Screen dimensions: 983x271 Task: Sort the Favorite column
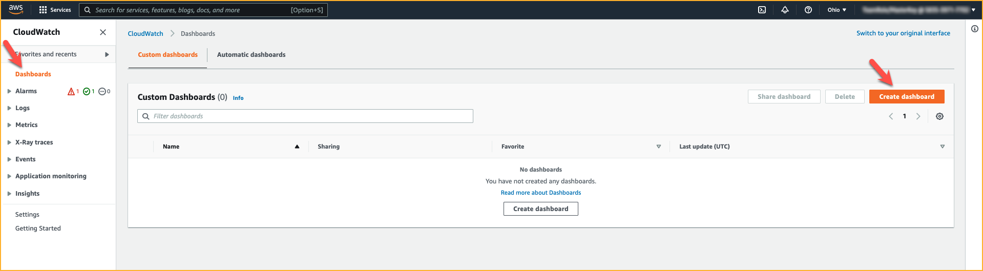click(659, 147)
